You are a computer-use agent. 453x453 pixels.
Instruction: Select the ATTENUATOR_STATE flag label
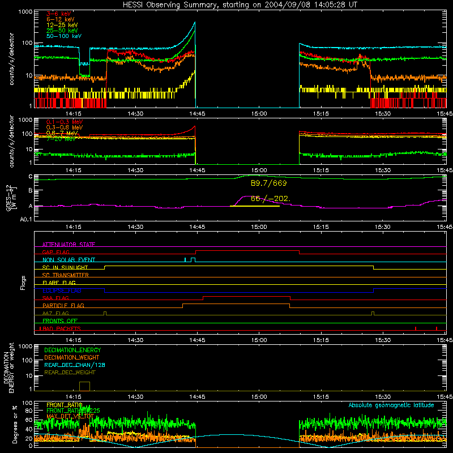coord(69,245)
